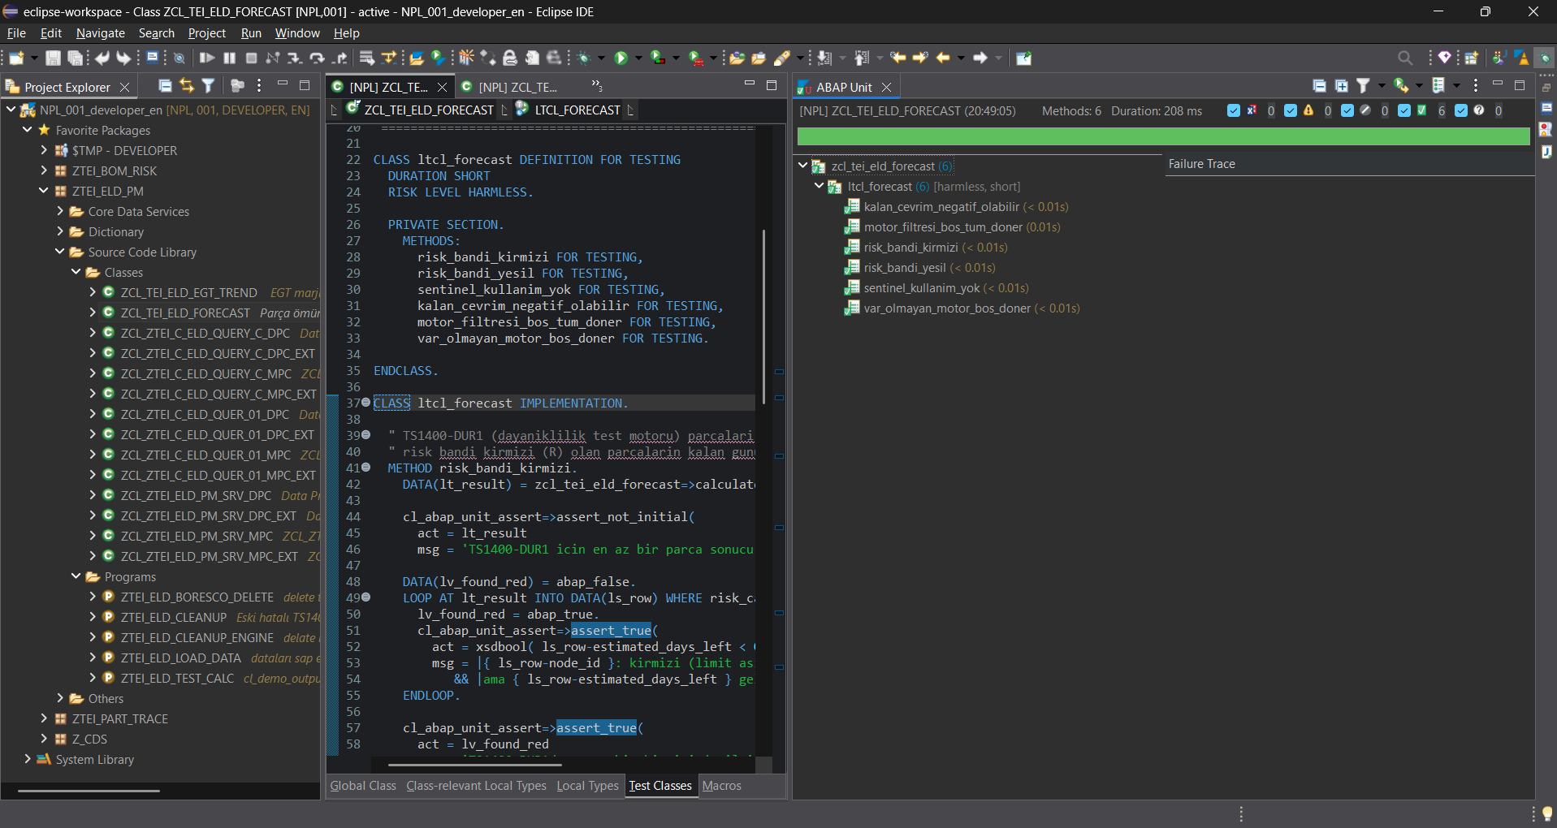Click Expand All in ABAP Unit view
The width and height of the screenshot is (1557, 828).
[1342, 85]
